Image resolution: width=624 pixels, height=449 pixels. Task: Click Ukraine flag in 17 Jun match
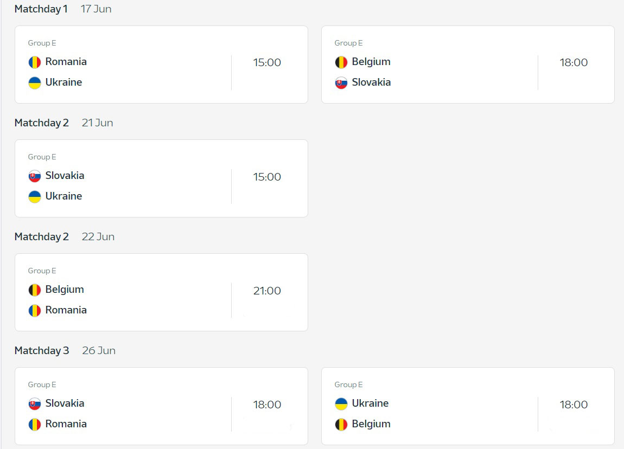(35, 83)
